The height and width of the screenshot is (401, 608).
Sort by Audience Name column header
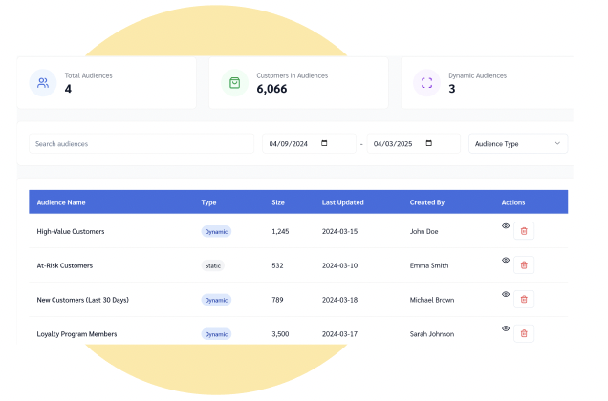(x=61, y=202)
